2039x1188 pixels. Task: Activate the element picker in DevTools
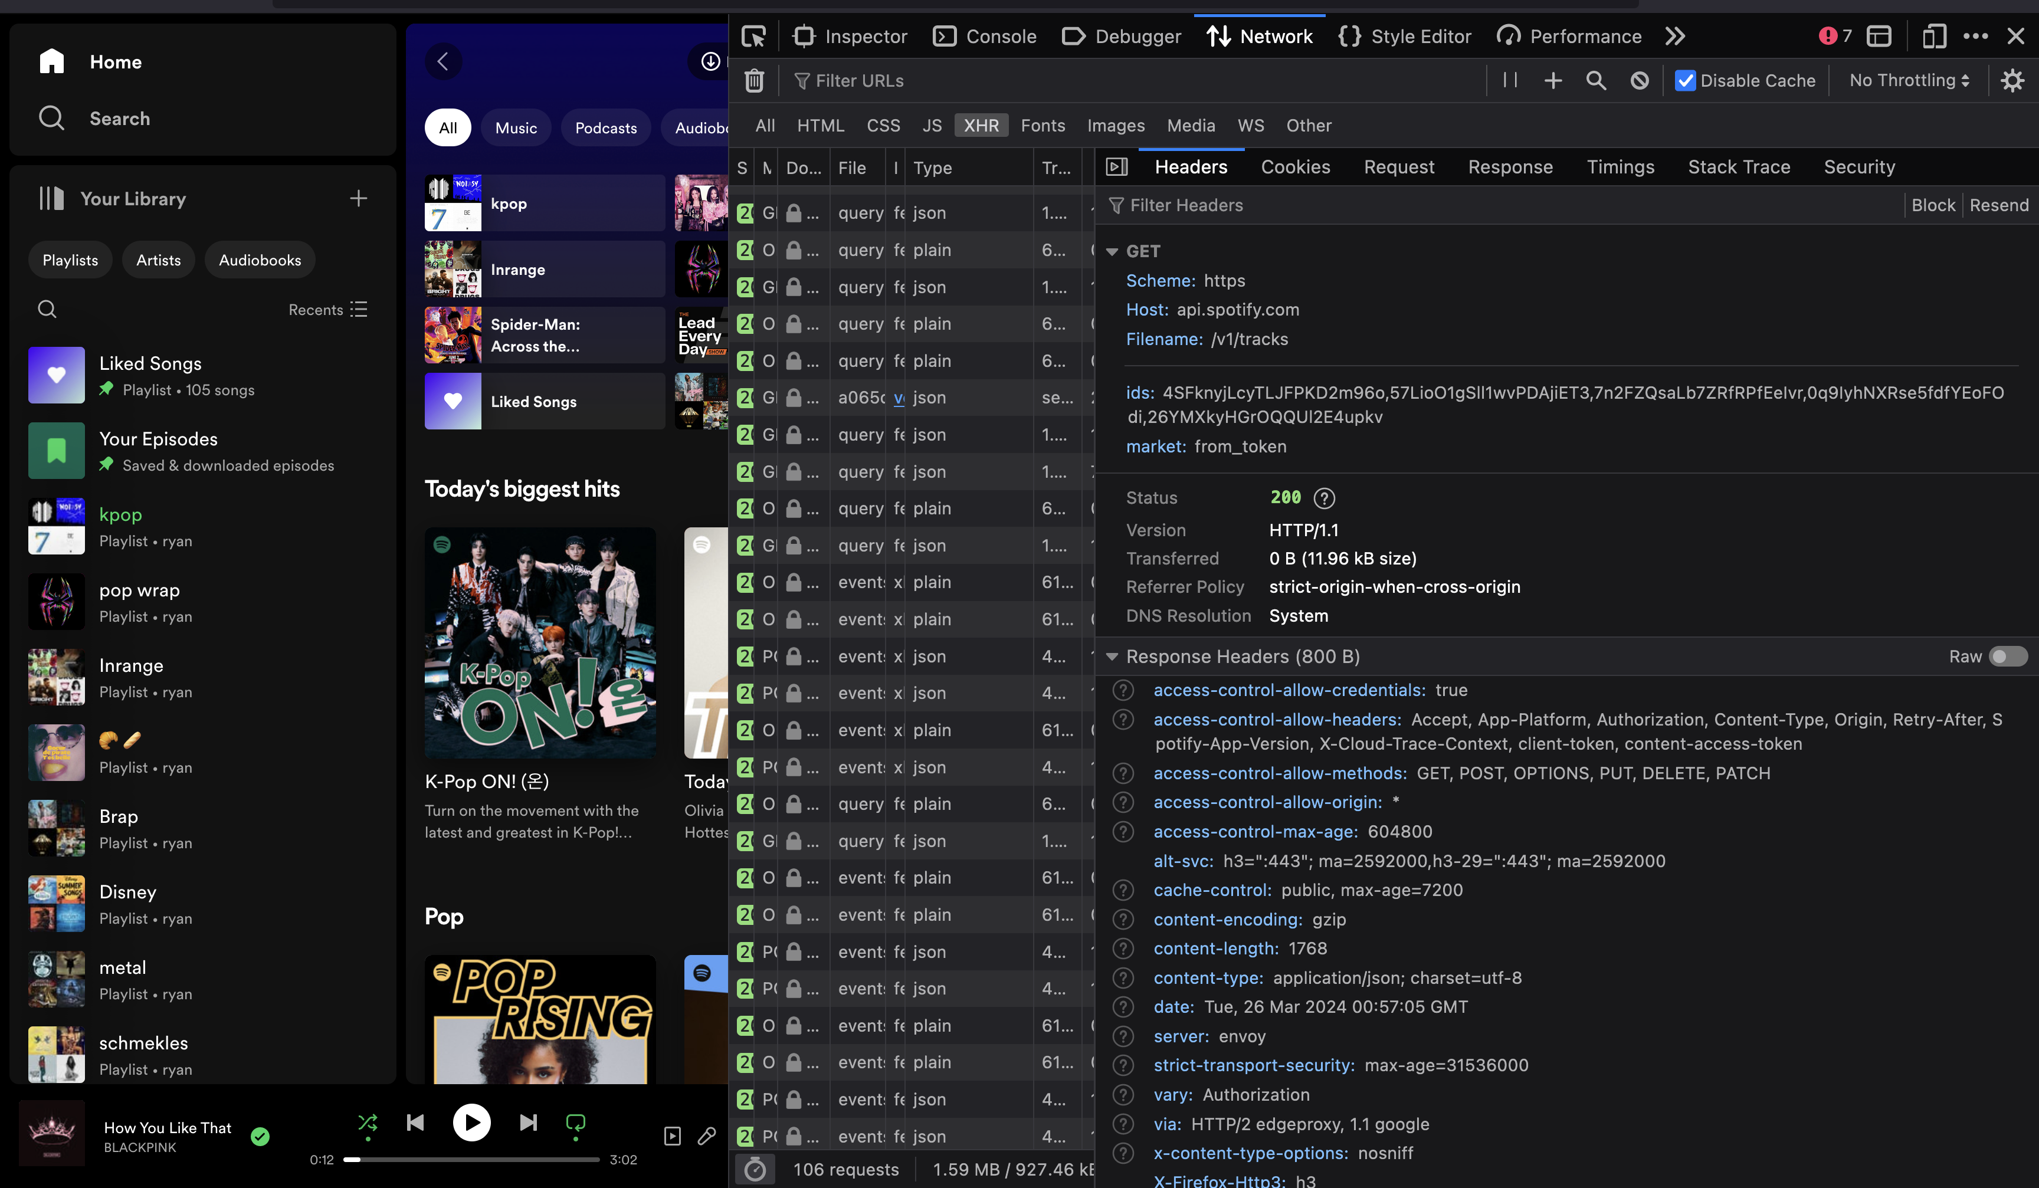[753, 37]
